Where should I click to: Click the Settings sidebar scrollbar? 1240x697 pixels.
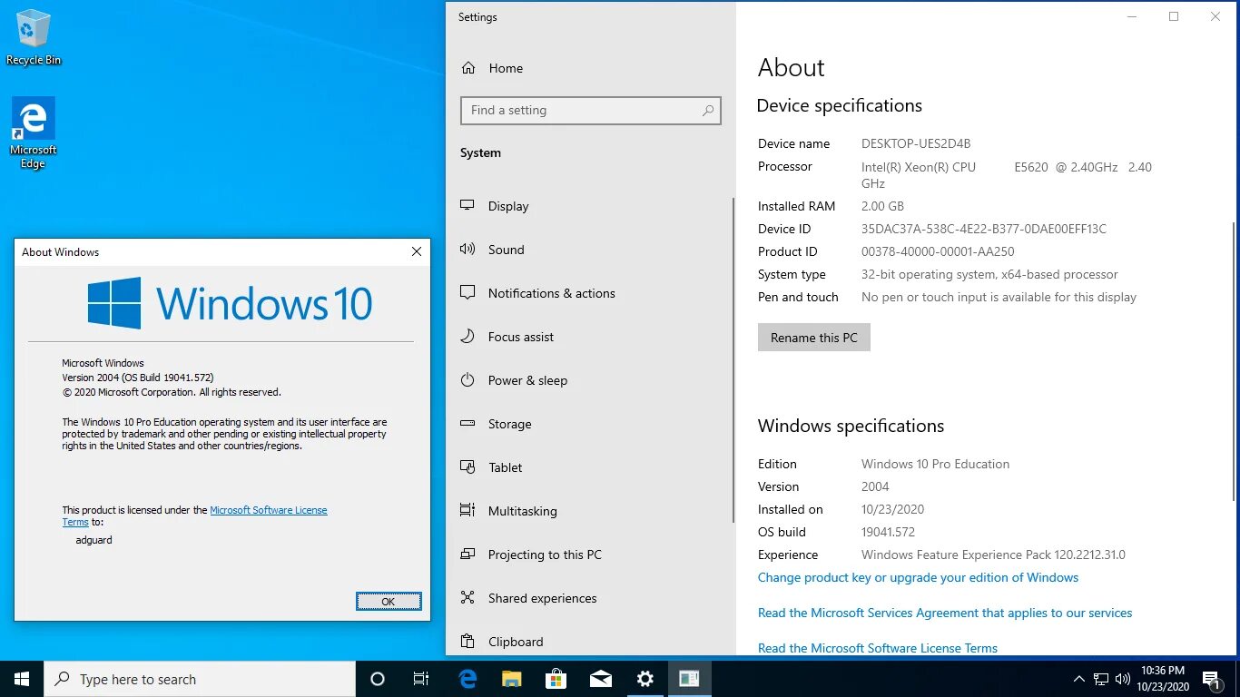pyautogui.click(x=733, y=360)
